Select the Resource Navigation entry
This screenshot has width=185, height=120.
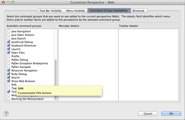pos(24,70)
